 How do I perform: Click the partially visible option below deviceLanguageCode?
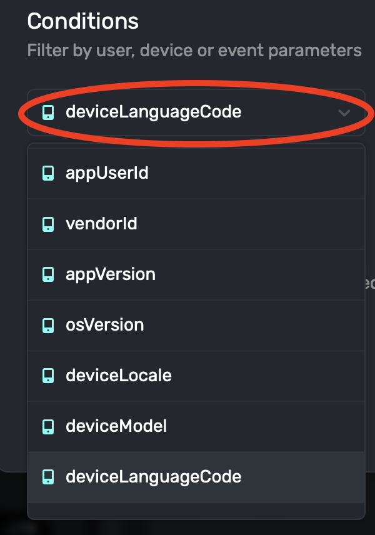tap(196, 511)
